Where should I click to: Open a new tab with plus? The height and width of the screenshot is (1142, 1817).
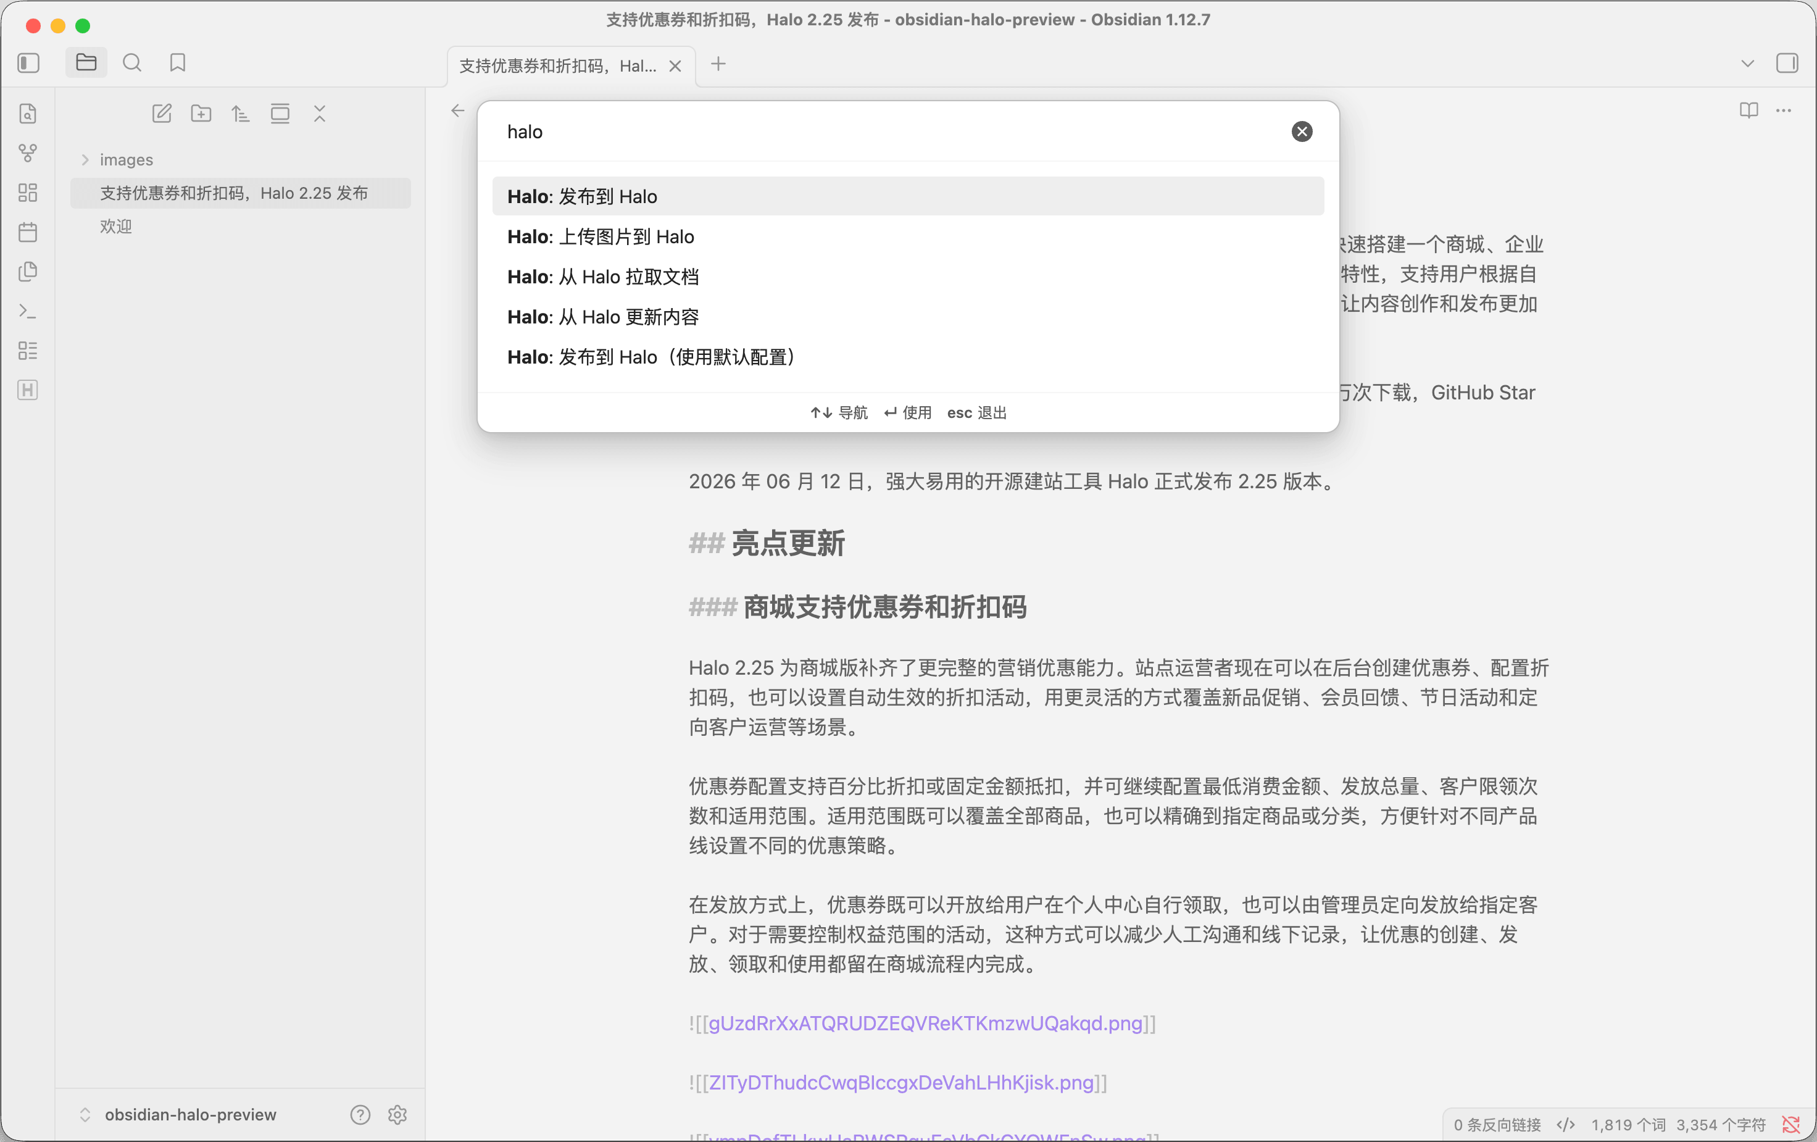(718, 64)
